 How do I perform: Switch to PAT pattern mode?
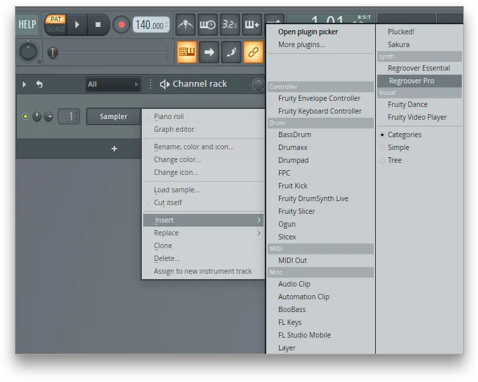(x=56, y=20)
